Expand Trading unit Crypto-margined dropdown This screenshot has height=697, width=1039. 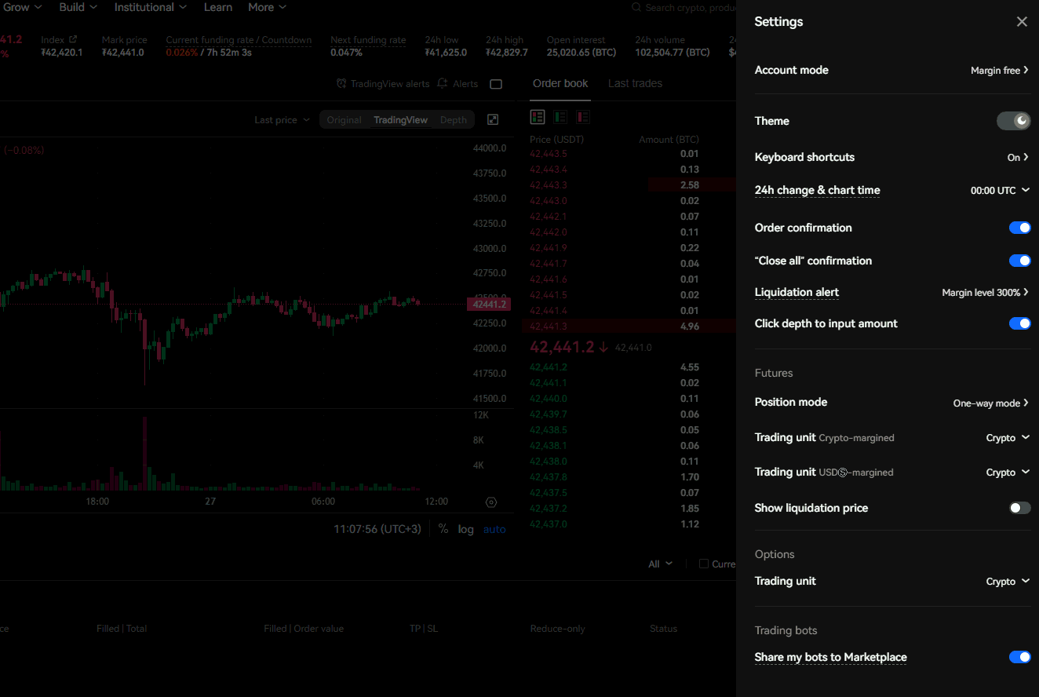pos(1008,438)
